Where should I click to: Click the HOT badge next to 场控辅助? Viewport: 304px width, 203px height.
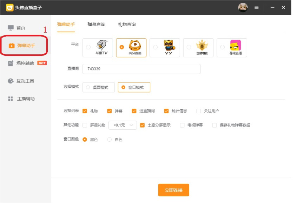pos(42,63)
